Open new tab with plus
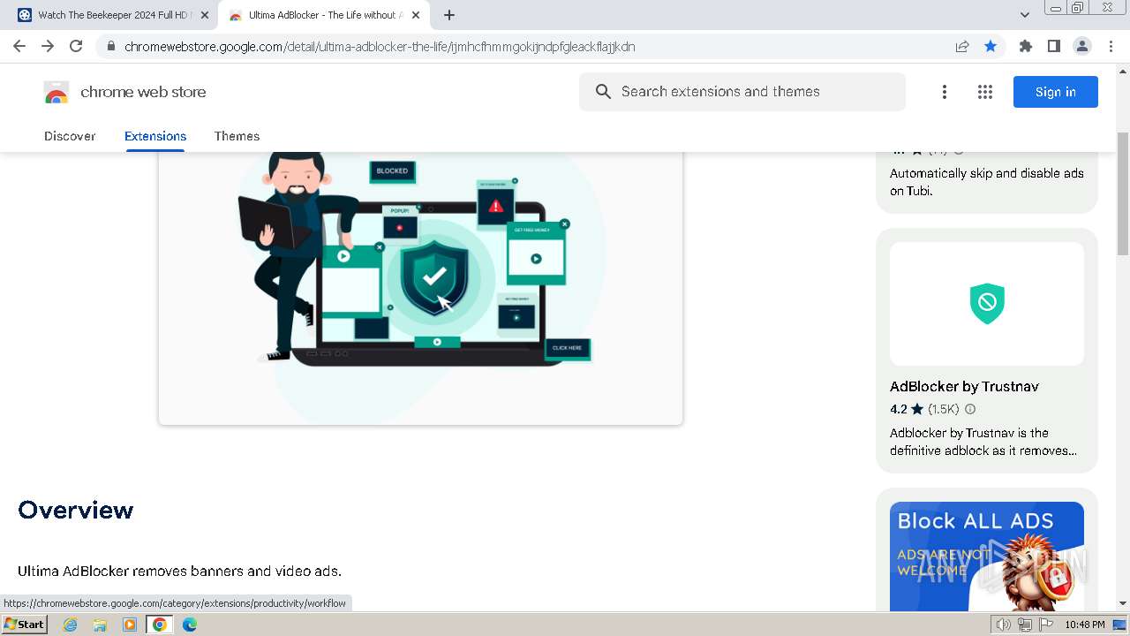Image resolution: width=1130 pixels, height=636 pixels. point(449,15)
